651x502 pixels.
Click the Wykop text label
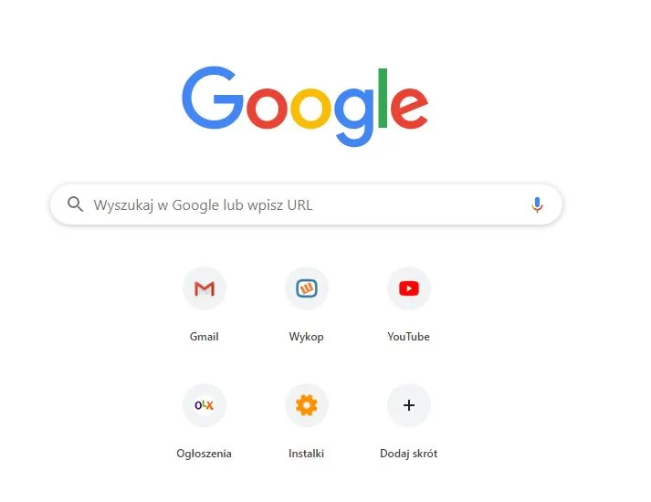[307, 337]
